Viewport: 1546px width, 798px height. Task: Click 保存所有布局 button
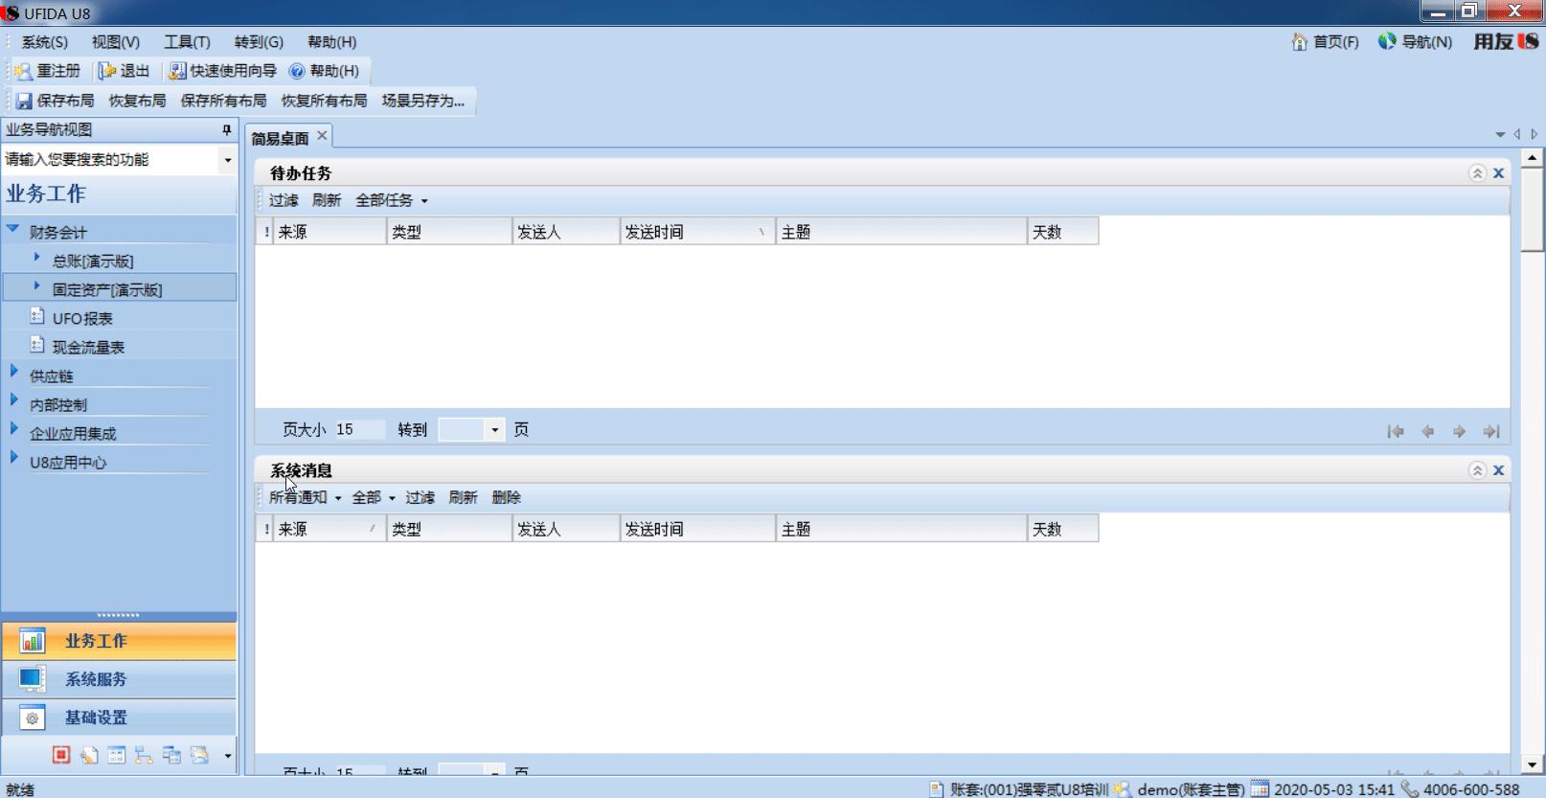[x=223, y=101]
